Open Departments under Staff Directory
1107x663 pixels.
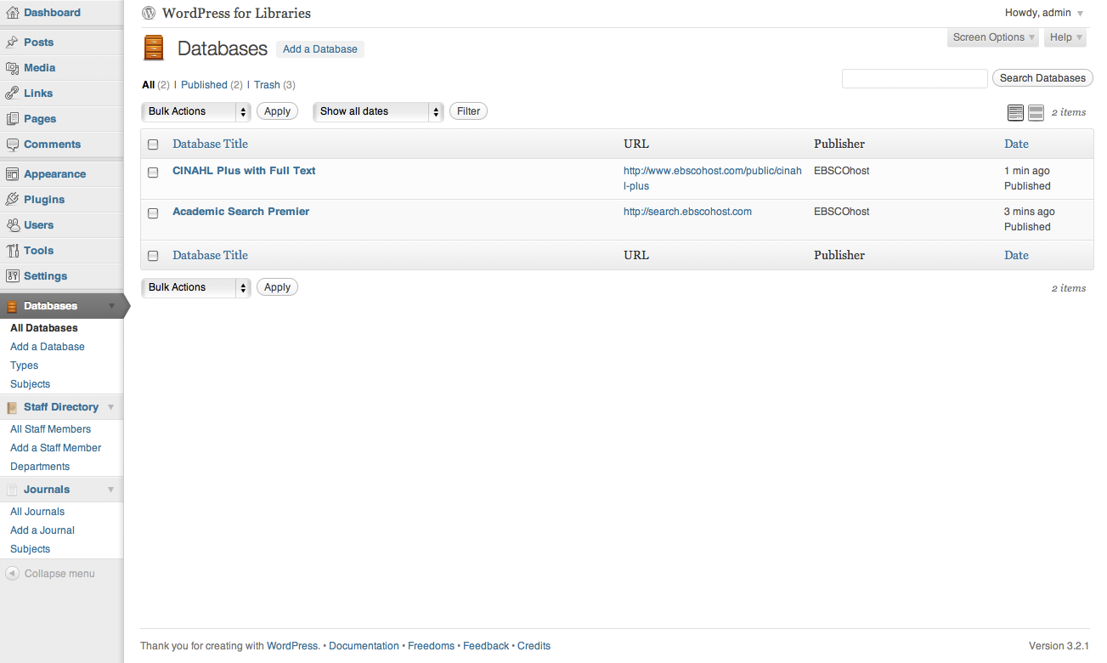click(x=40, y=467)
